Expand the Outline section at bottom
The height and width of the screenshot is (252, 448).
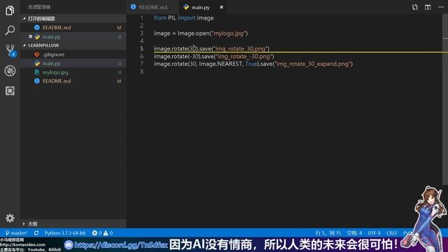(73, 224)
